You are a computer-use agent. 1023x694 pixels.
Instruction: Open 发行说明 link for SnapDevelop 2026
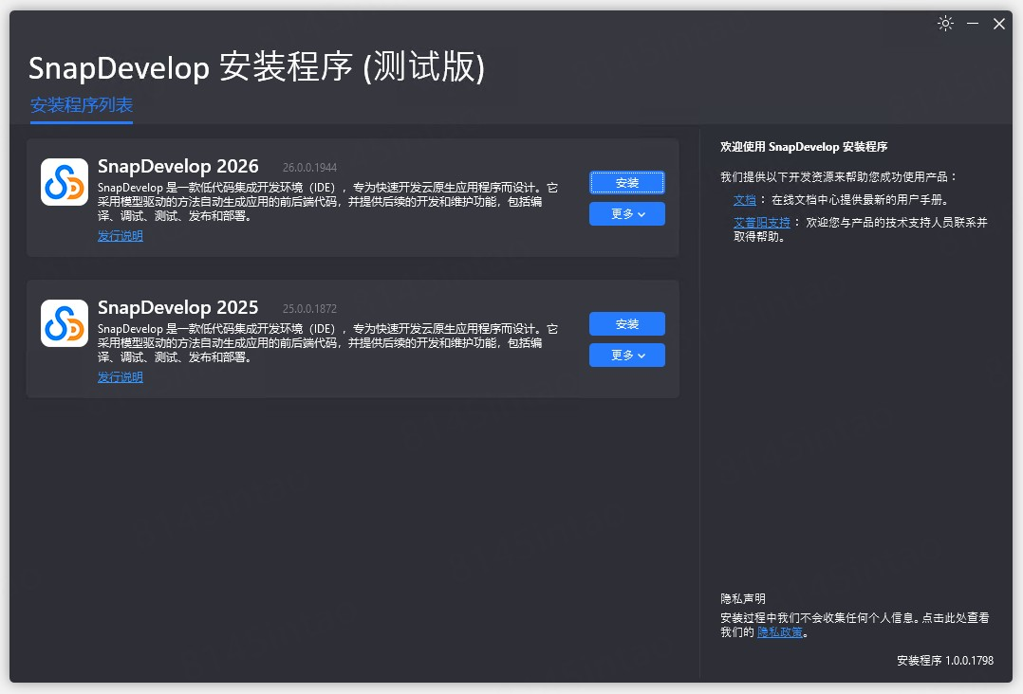120,236
